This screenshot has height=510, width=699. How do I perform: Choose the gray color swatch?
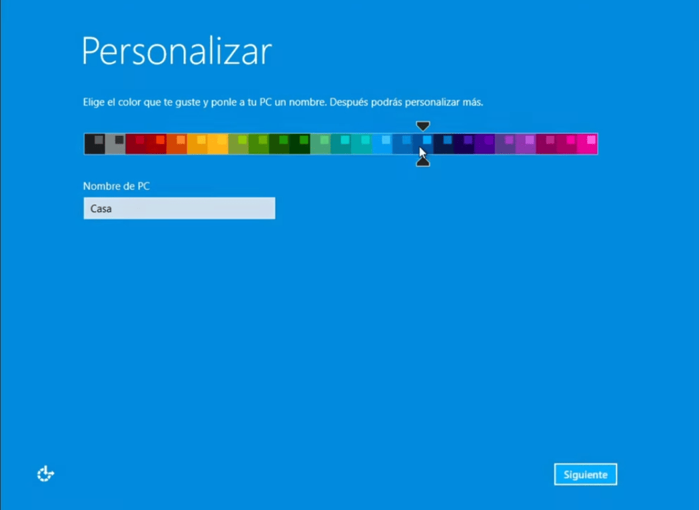tap(115, 144)
